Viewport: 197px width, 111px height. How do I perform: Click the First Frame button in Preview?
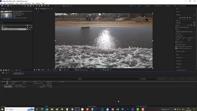[180, 18]
